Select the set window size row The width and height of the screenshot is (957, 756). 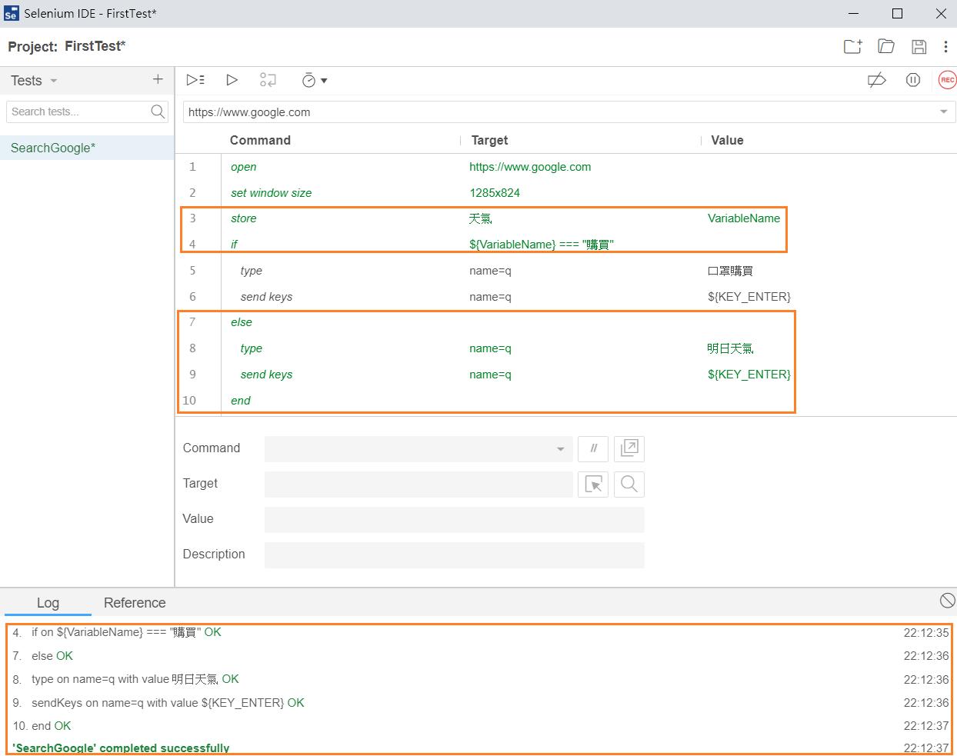click(x=566, y=193)
